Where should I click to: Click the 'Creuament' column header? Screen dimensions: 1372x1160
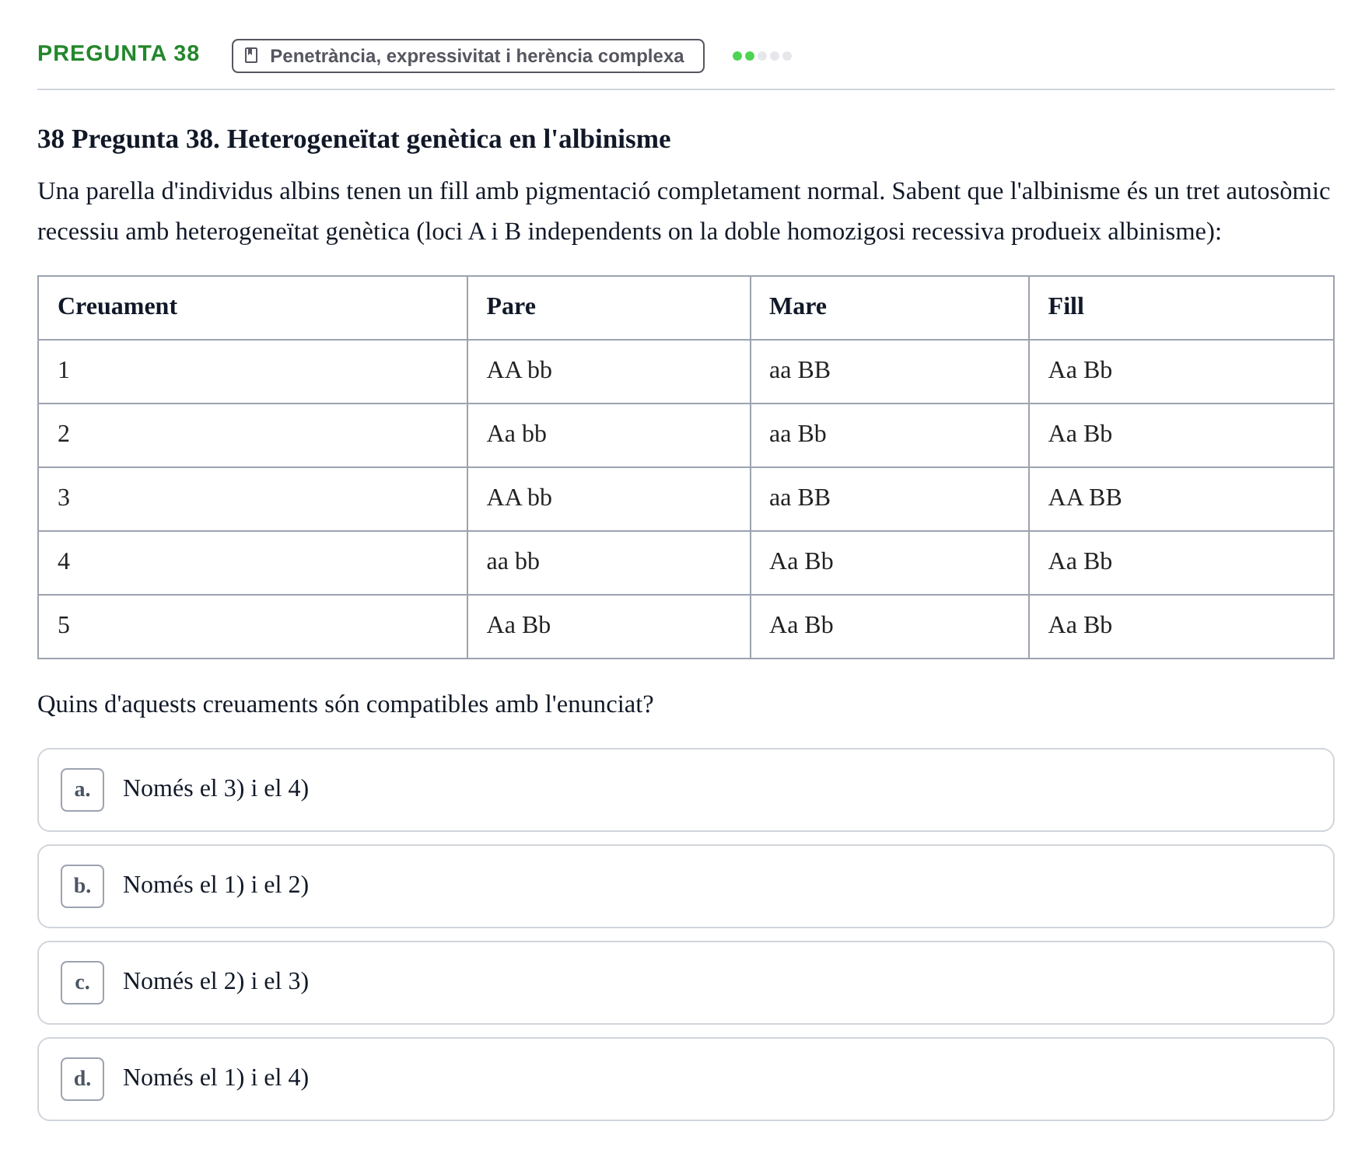point(253,308)
